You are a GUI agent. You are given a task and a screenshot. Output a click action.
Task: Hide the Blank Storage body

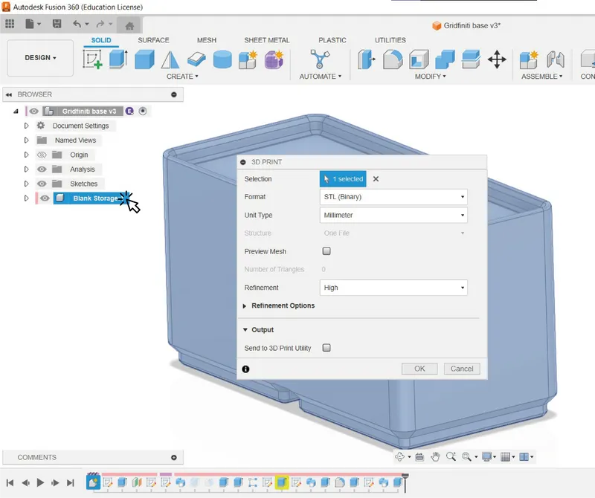tap(42, 198)
